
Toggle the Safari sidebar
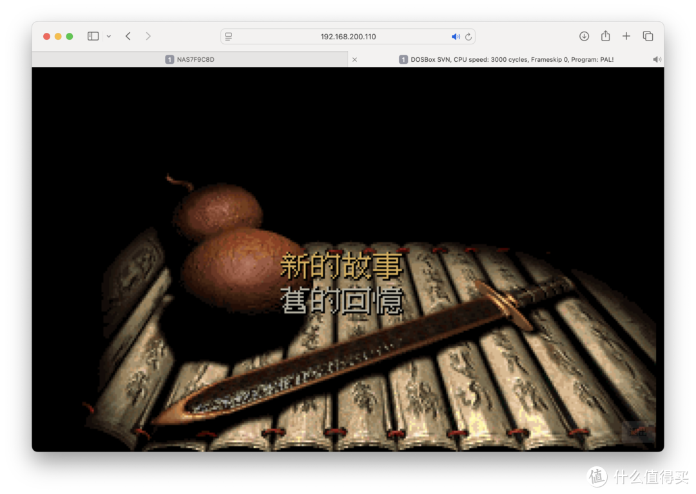(93, 35)
